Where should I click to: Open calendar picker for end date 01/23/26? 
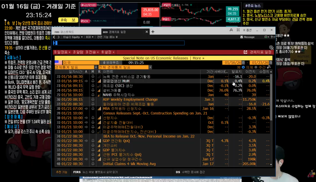(x=270, y=63)
